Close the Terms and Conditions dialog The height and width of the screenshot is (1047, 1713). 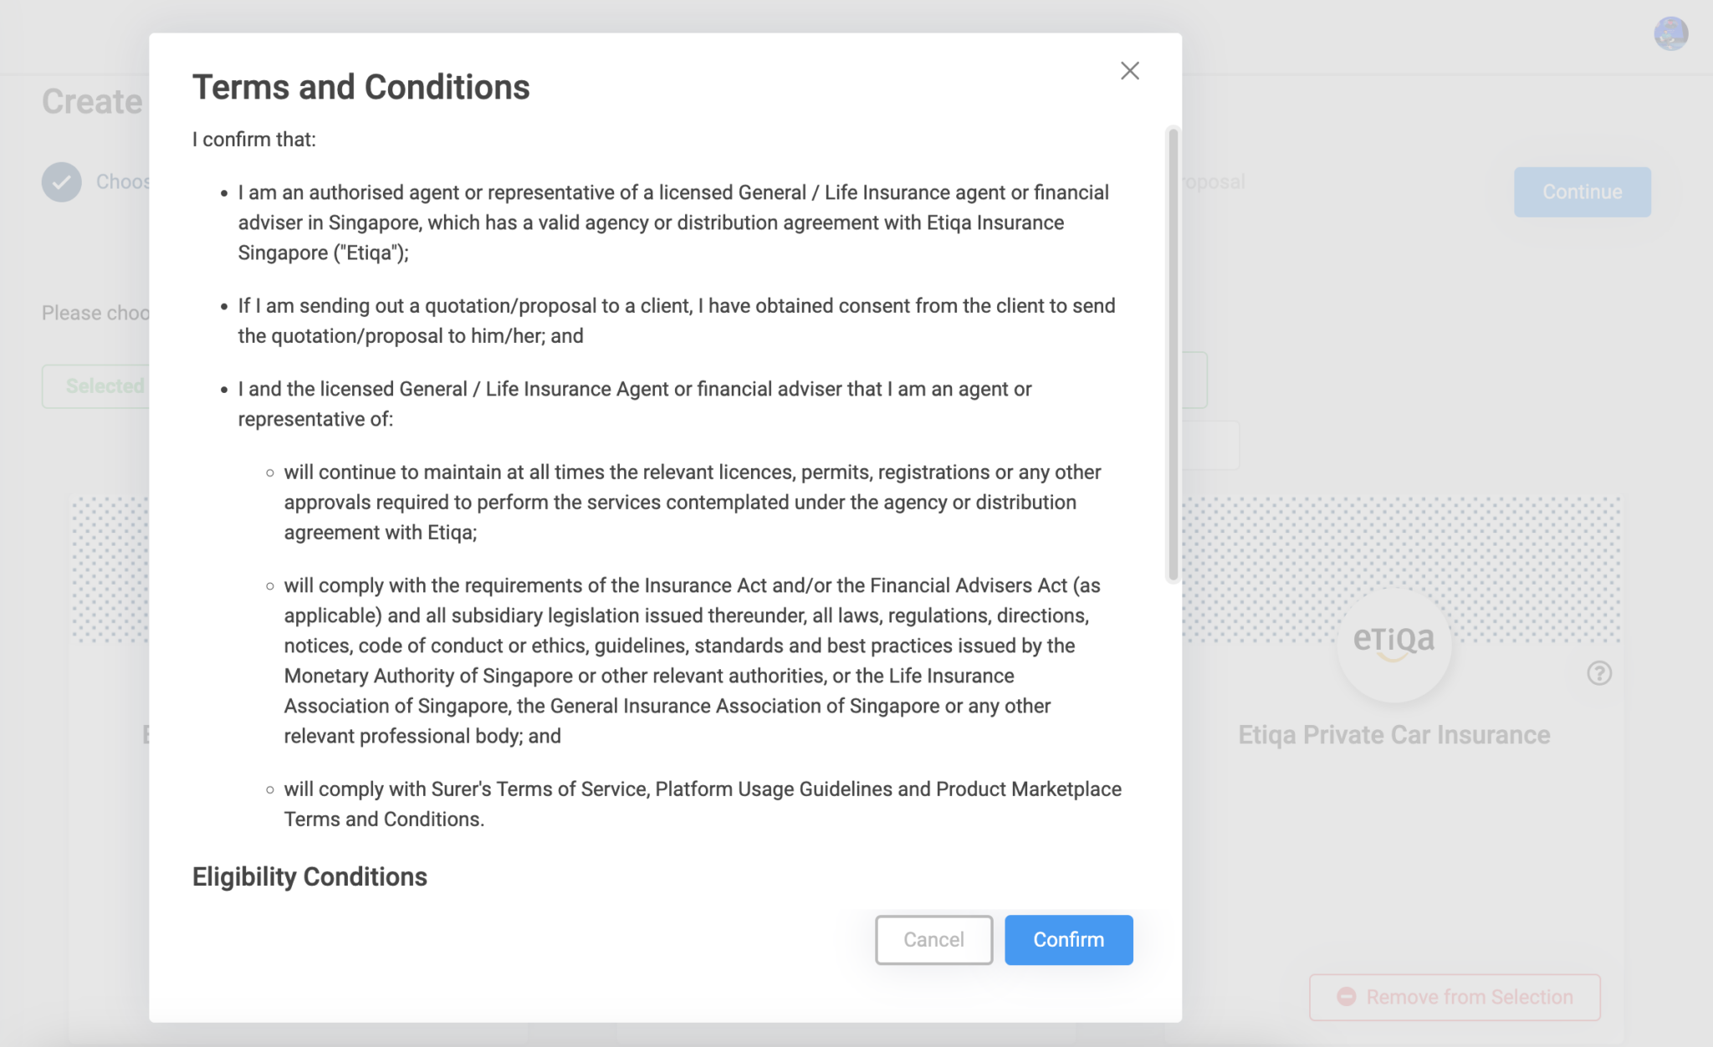coord(1130,71)
